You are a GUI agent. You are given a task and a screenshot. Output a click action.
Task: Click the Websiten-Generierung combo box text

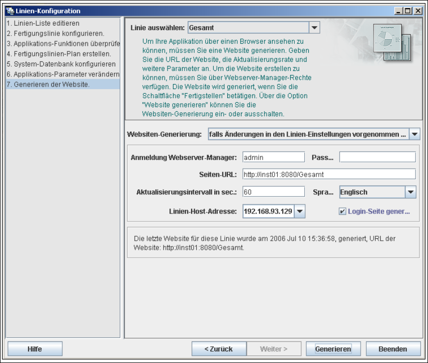click(308, 134)
